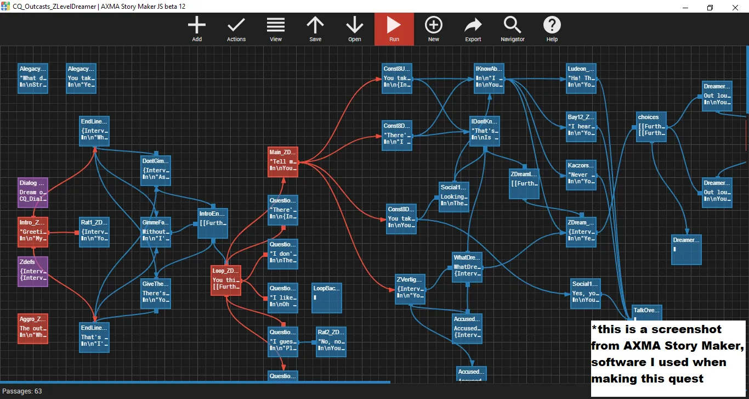Click the Export arrow icon
The width and height of the screenshot is (749, 399).
[x=473, y=29]
